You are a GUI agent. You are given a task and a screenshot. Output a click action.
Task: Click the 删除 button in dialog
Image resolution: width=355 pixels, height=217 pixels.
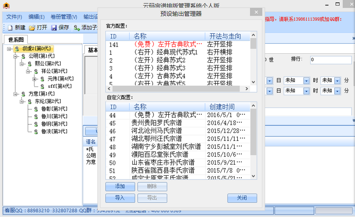[152, 187]
